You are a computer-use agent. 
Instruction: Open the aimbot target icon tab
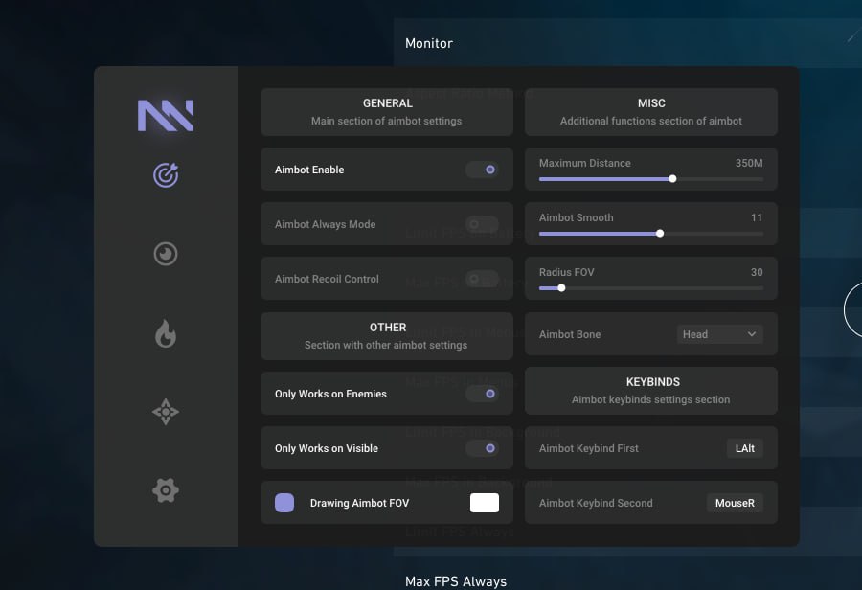click(x=166, y=175)
